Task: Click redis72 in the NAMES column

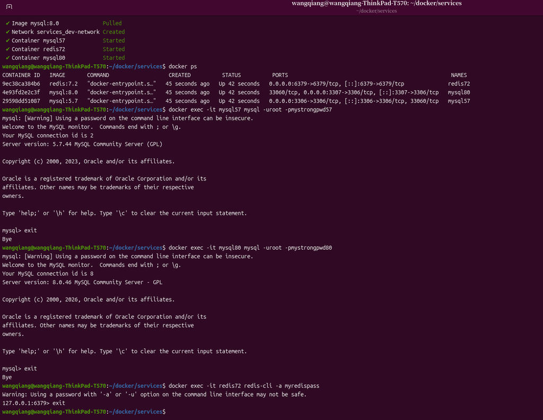Action: coord(459,84)
